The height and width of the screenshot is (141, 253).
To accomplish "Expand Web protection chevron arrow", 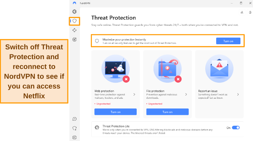I will tap(134, 94).
